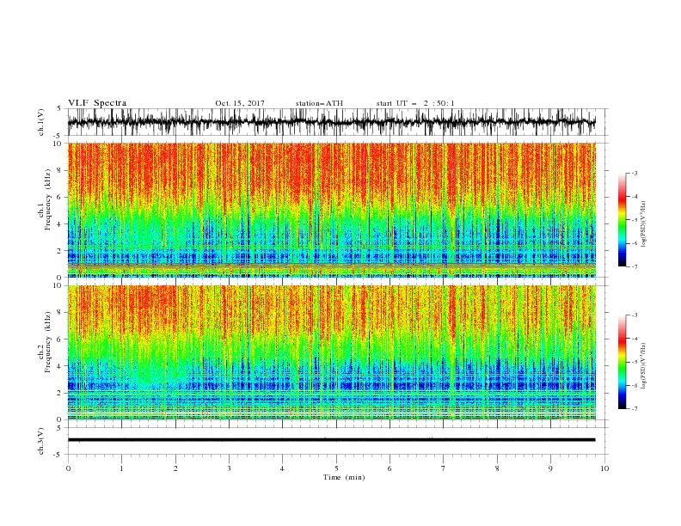Screen dimensions: 681x526
Task: Click the ch.2 spectrogram panel
Action: pos(331,352)
